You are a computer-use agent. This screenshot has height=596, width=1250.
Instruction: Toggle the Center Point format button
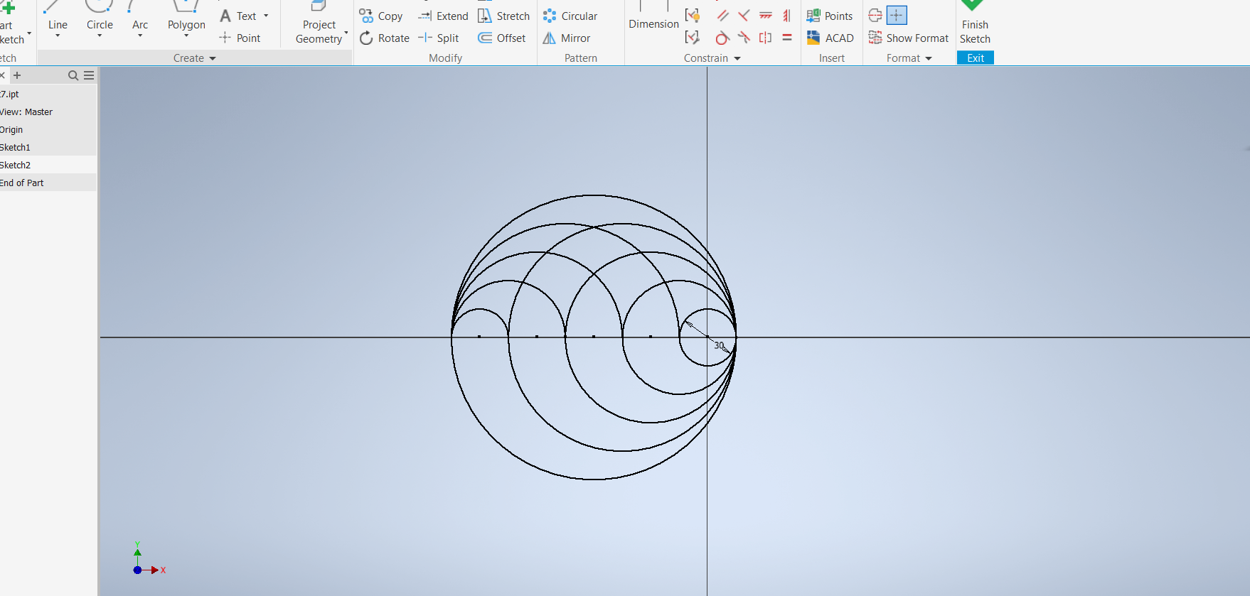pyautogui.click(x=897, y=16)
